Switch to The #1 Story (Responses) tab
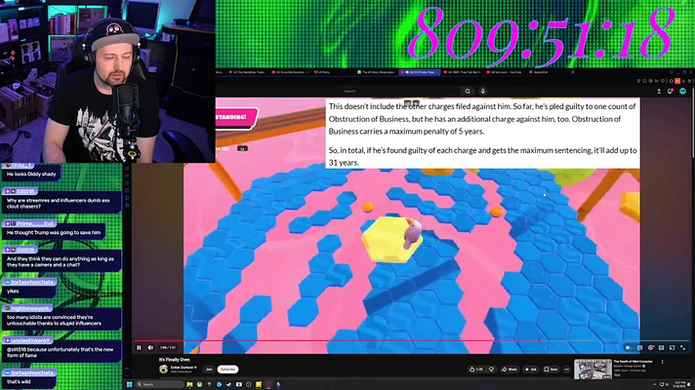Image resolution: width=695 pixels, height=390 pixels. point(376,72)
